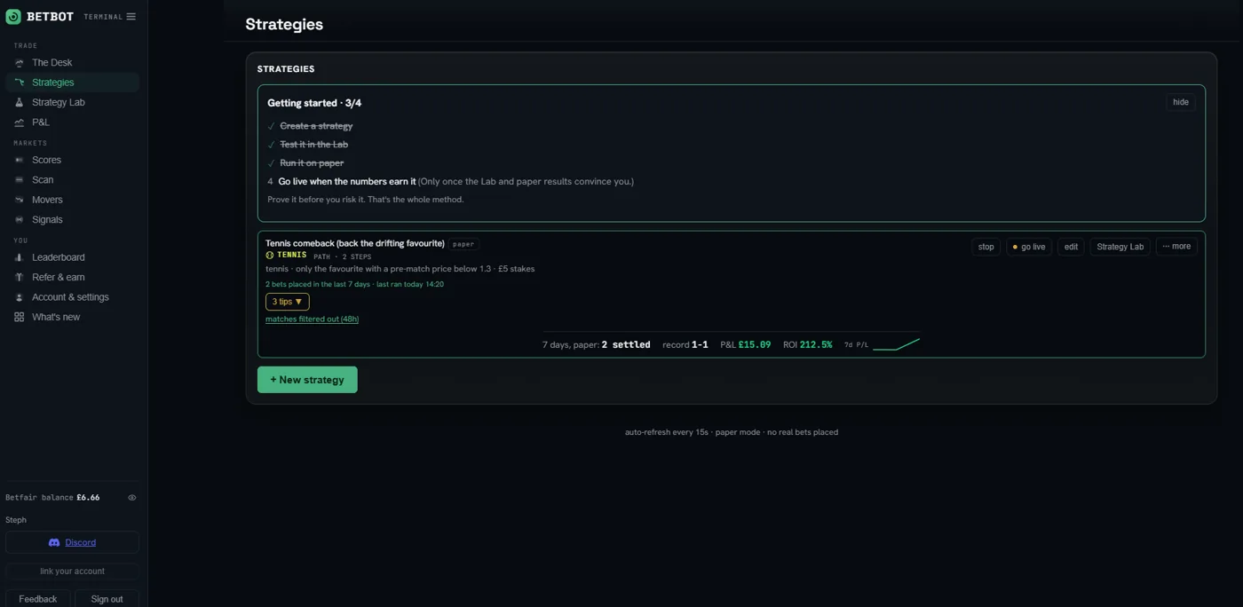Image resolution: width=1243 pixels, height=607 pixels.
Task: Edit the Tennis comeback strategy
Action: pos(1071,247)
